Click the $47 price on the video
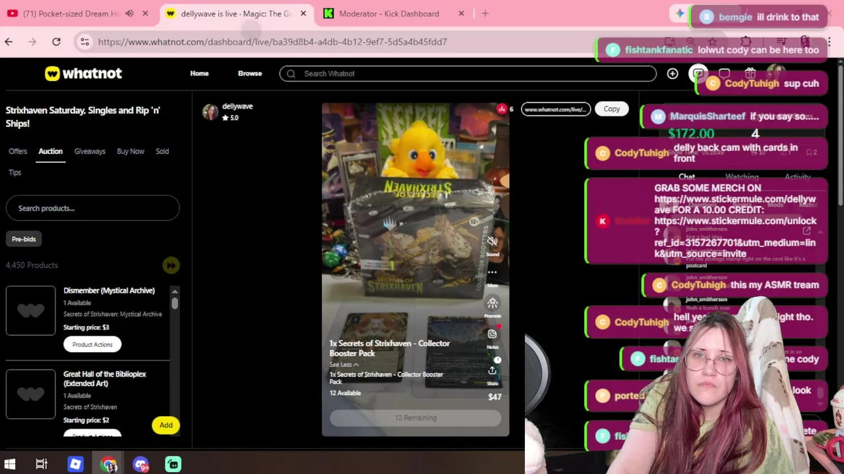The image size is (844, 474). point(495,397)
